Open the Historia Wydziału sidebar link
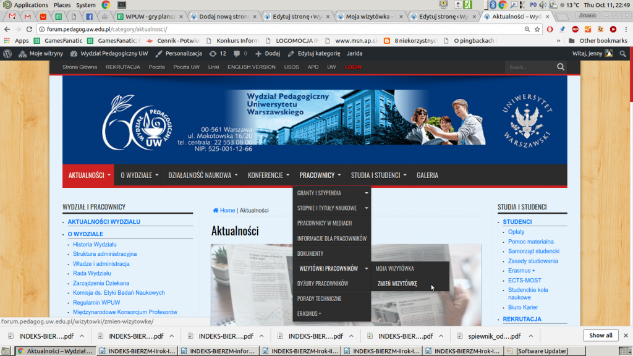The width and height of the screenshot is (633, 356). coord(95,244)
